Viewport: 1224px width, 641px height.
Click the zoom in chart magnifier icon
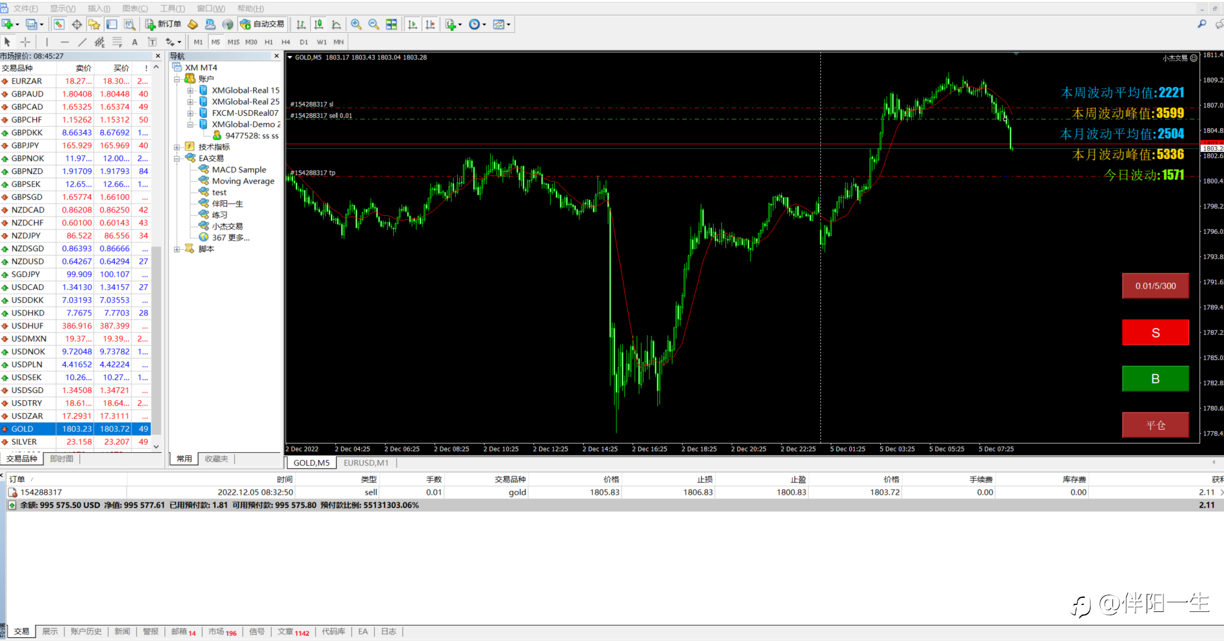click(356, 24)
